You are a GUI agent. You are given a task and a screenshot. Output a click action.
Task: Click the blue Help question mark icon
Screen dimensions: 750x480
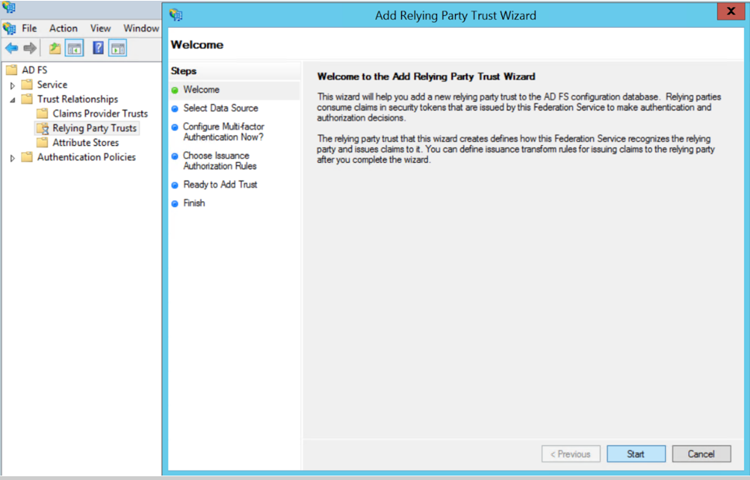[98, 49]
